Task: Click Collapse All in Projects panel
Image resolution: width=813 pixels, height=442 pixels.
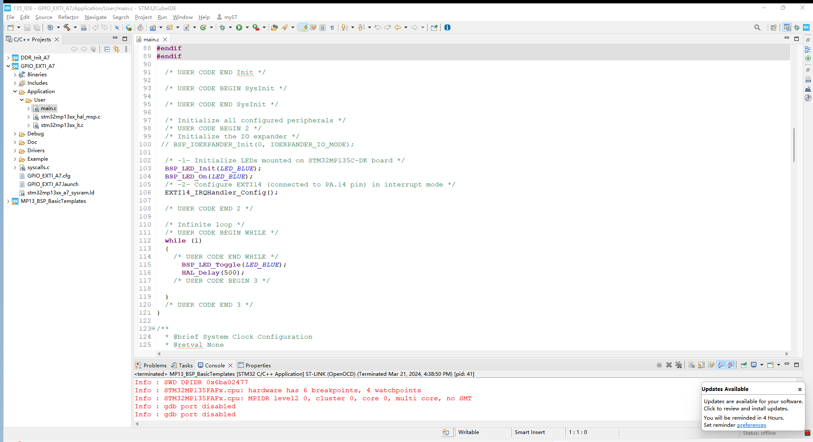Action: [x=107, y=49]
